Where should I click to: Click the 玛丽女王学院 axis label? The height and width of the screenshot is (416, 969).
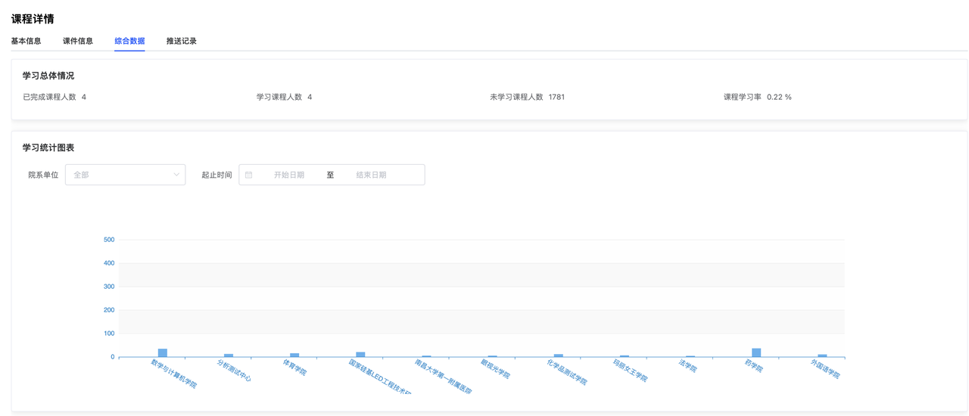click(x=631, y=371)
